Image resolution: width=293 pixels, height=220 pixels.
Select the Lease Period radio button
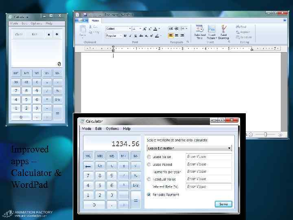point(149,165)
